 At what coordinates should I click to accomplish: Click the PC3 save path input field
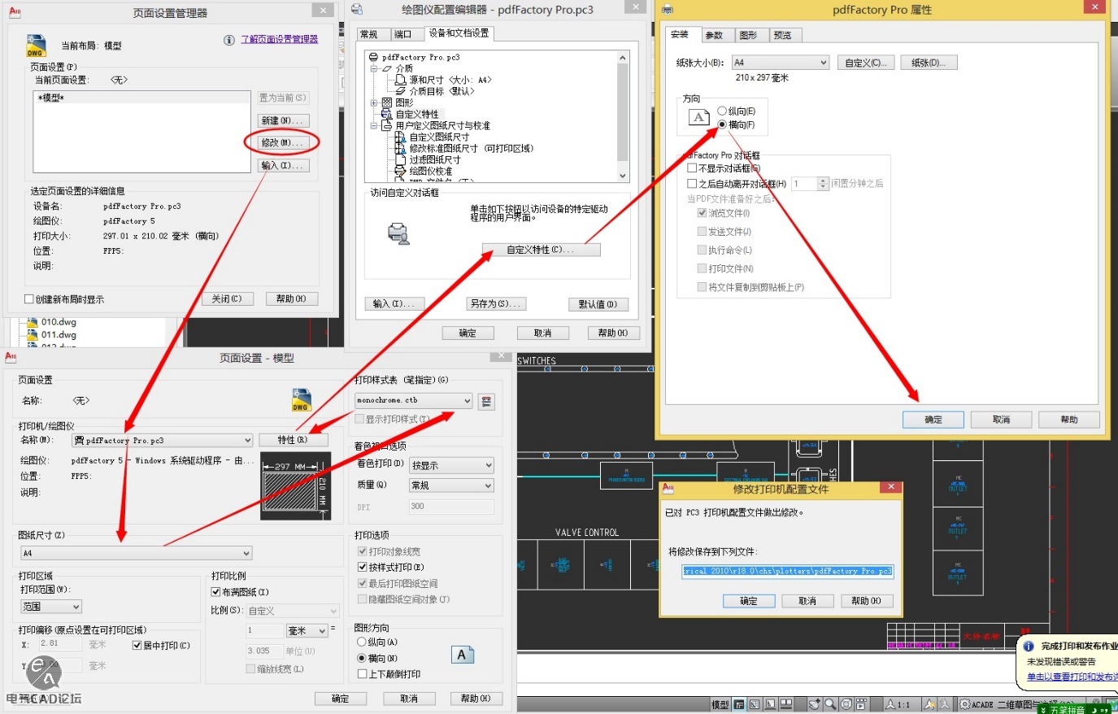[x=787, y=571]
